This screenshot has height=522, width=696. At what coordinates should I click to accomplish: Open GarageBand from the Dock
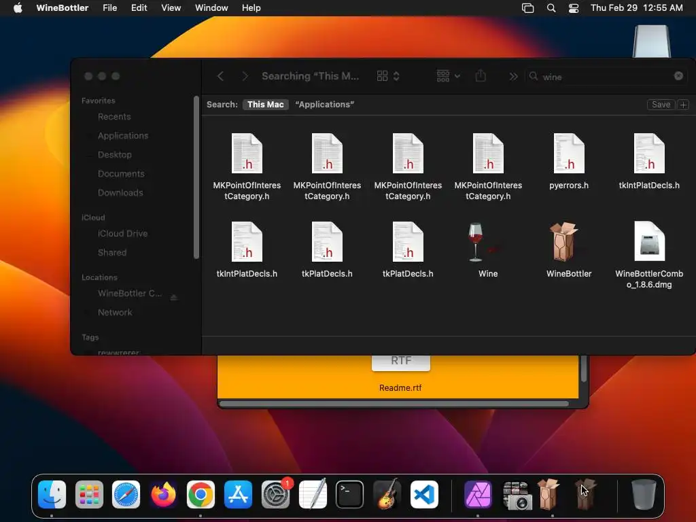[387, 494]
